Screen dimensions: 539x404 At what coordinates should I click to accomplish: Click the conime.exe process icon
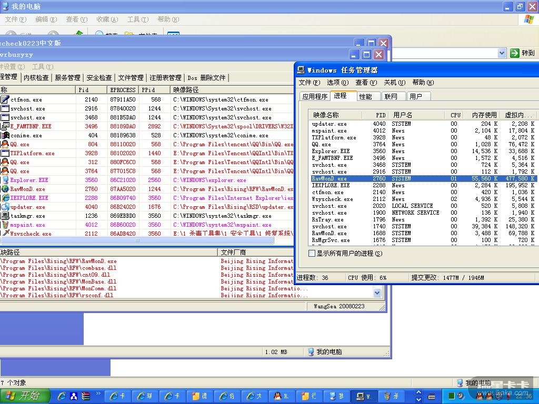click(x=5, y=135)
